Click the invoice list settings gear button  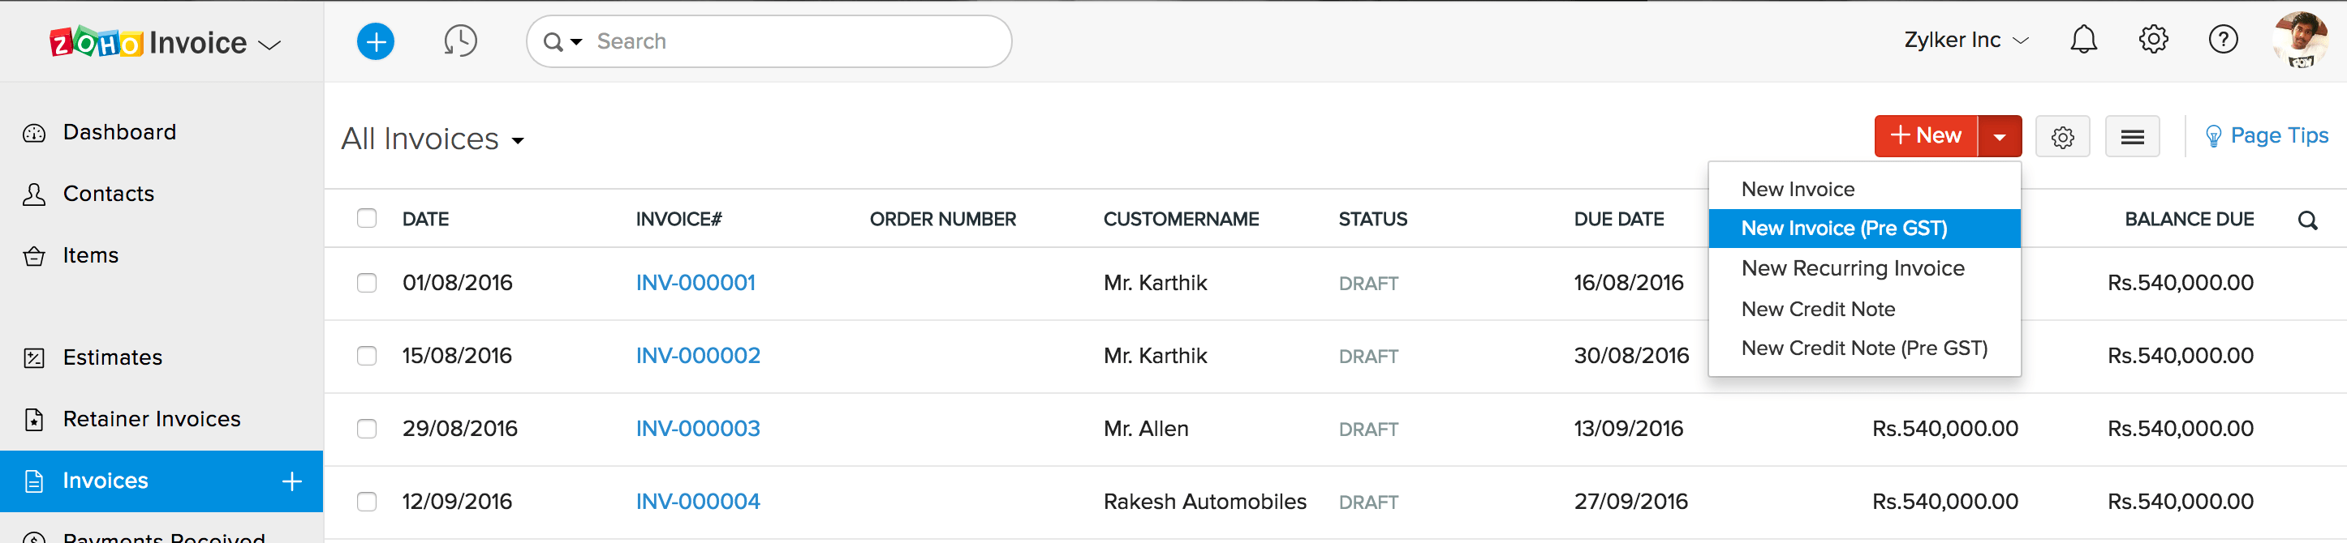[2062, 137]
